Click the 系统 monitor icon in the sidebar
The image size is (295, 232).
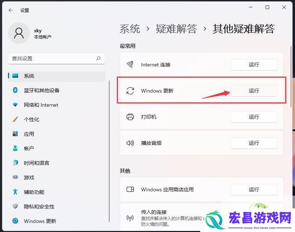pyautogui.click(x=15, y=76)
